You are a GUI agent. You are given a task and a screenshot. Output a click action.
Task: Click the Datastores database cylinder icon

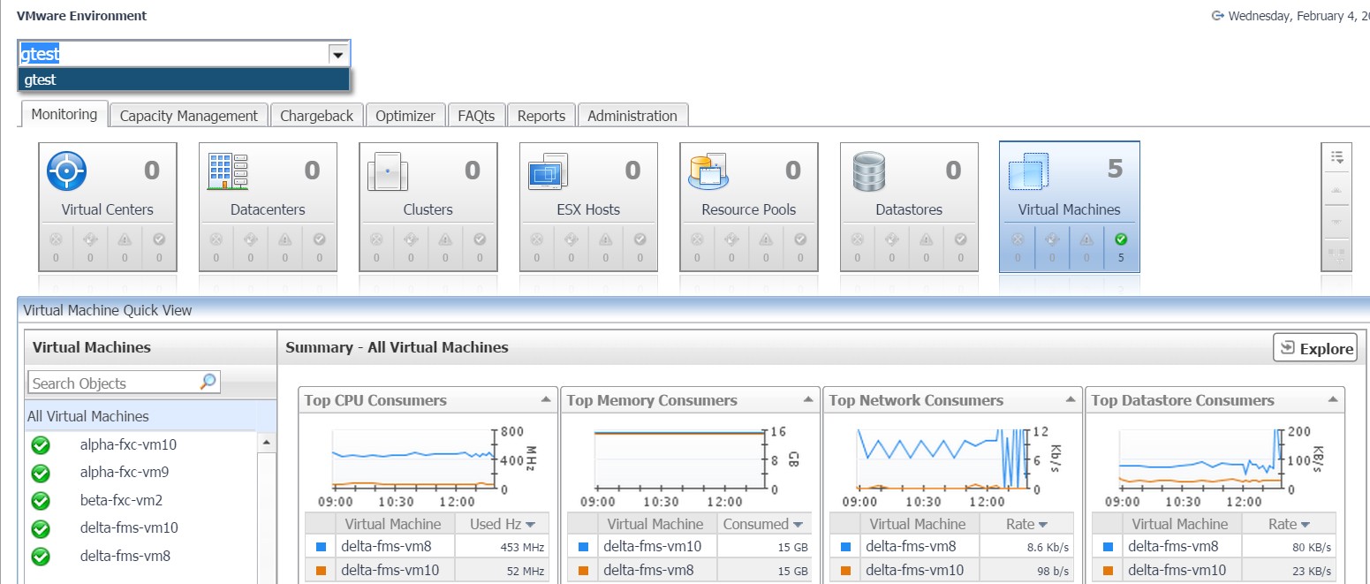click(x=869, y=171)
